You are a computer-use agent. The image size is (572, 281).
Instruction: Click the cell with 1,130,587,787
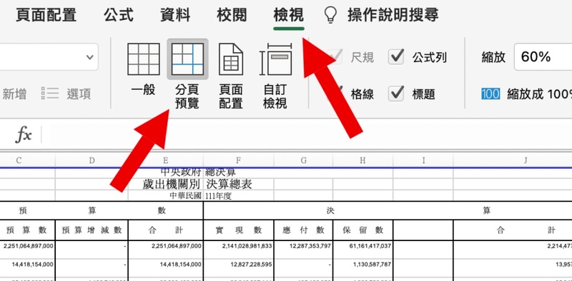coord(363,268)
